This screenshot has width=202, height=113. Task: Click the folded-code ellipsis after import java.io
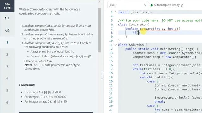(151, 13)
